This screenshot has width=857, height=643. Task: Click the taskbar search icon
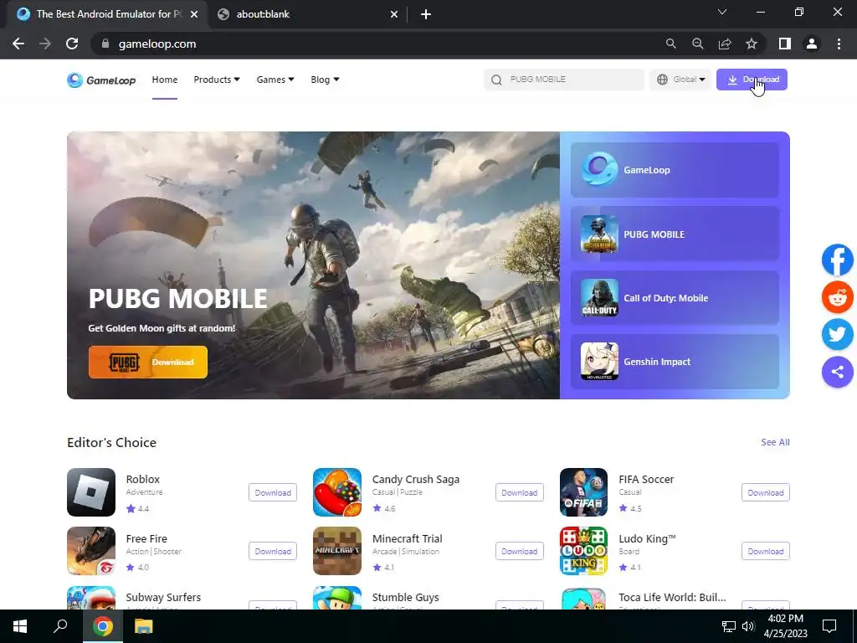(60, 626)
